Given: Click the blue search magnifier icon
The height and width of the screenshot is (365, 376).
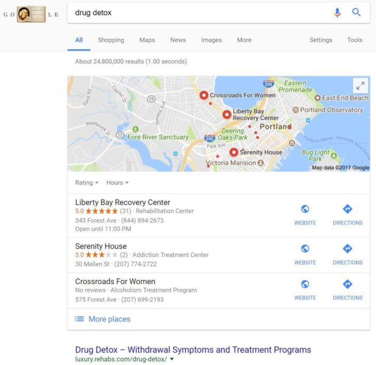Looking at the screenshot, I should click(x=356, y=12).
